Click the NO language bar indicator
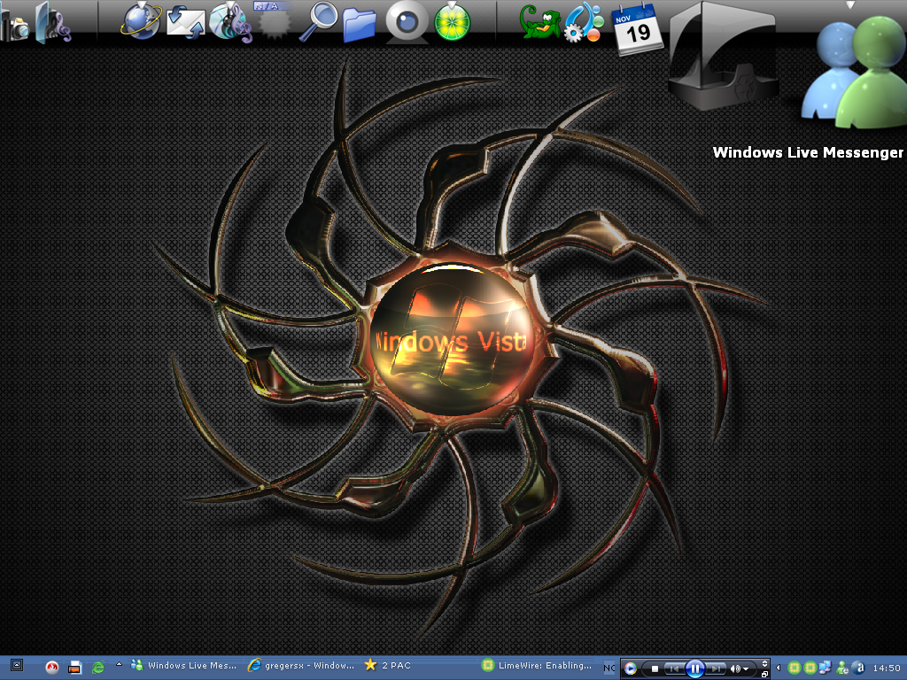The height and width of the screenshot is (680, 907). [609, 668]
